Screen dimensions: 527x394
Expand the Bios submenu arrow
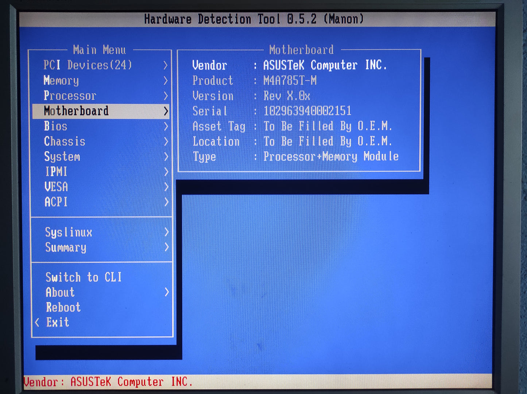tap(166, 126)
